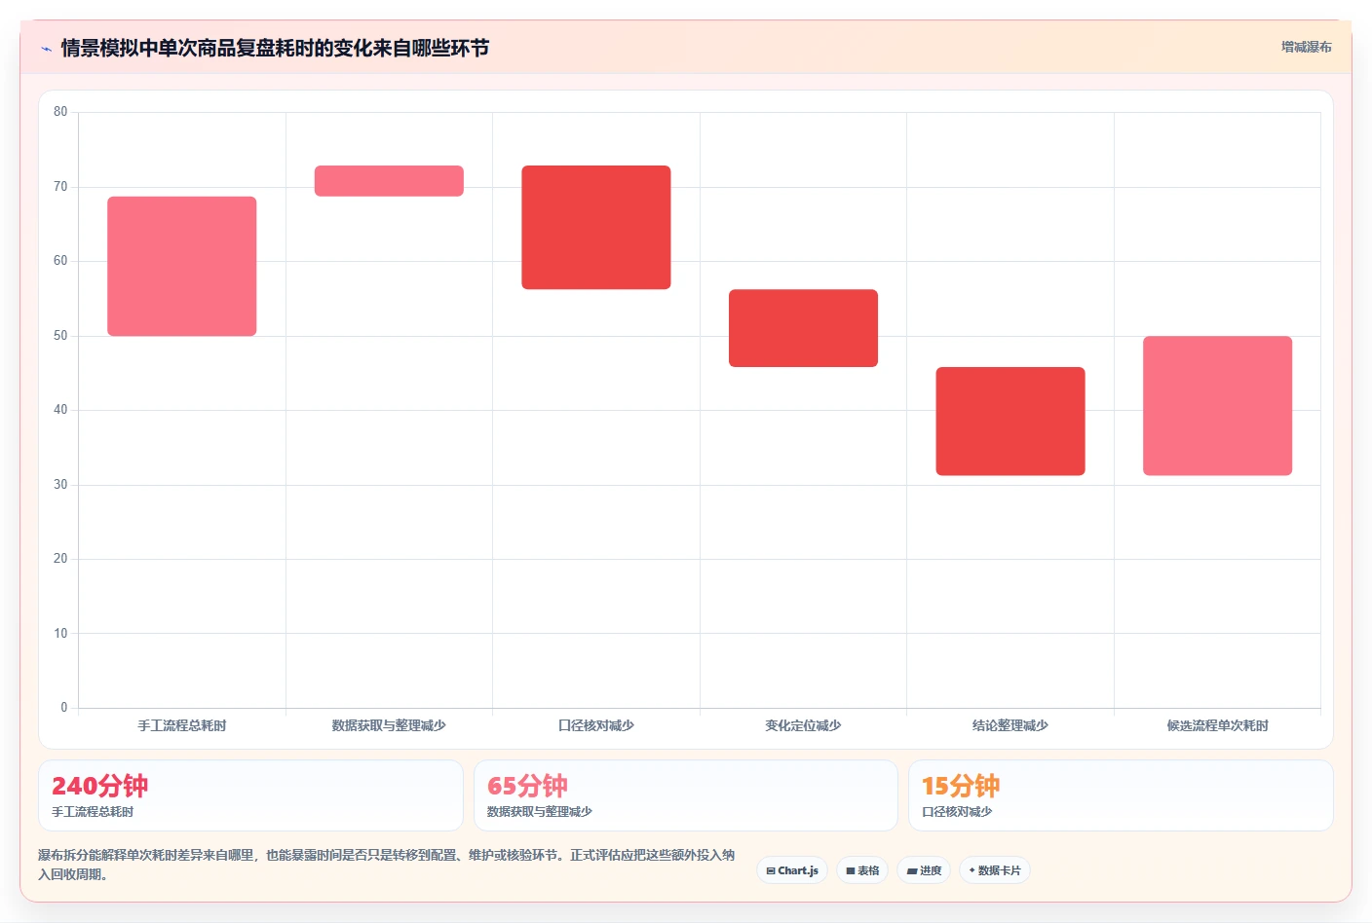This screenshot has height=923, width=1372.
Task: Open the 15分钟 data card
Action: (1121, 795)
